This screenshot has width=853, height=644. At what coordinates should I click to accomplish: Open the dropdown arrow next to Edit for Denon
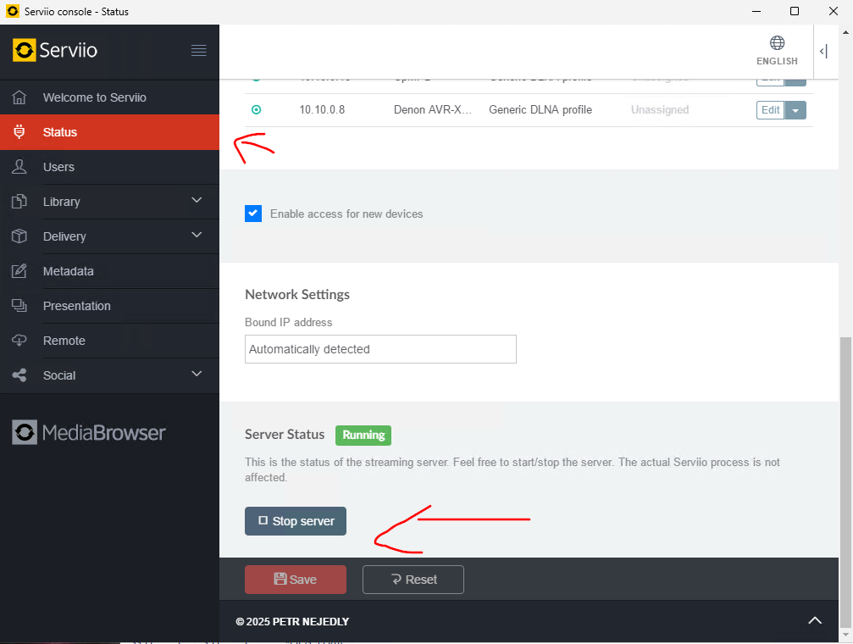(x=795, y=110)
